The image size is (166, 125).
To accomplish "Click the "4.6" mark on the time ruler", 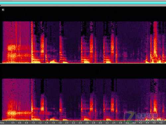I will [154, 123].
